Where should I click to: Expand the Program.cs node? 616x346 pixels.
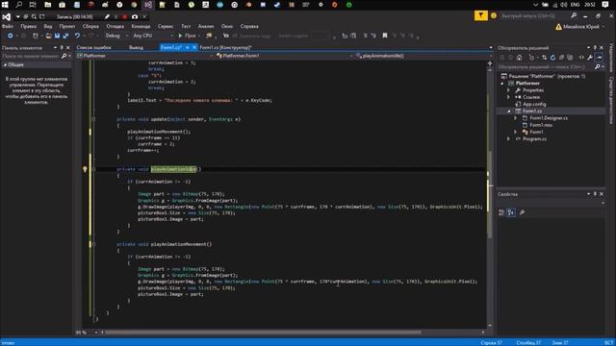tap(509, 138)
